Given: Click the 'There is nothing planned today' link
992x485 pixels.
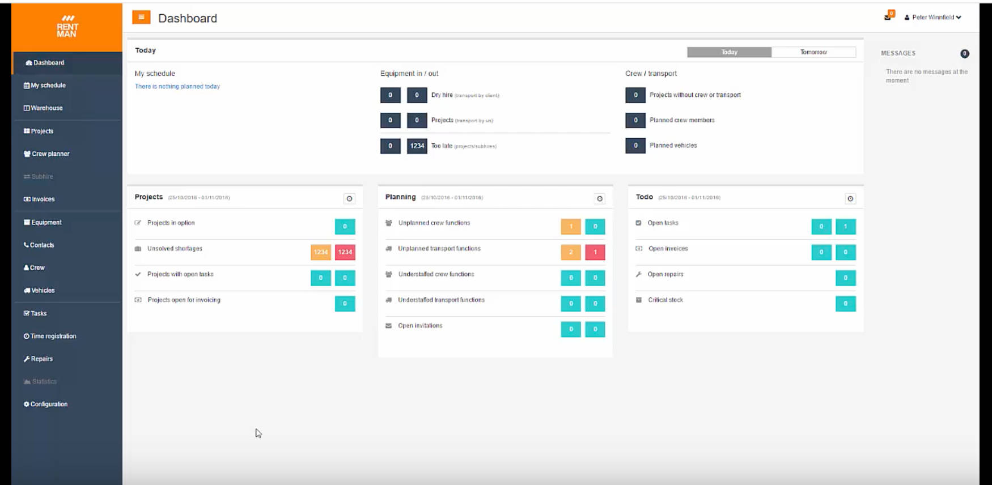Looking at the screenshot, I should (x=177, y=87).
